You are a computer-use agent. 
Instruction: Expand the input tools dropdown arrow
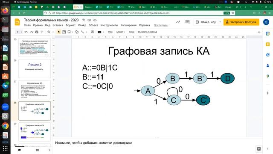[x=103, y=32]
